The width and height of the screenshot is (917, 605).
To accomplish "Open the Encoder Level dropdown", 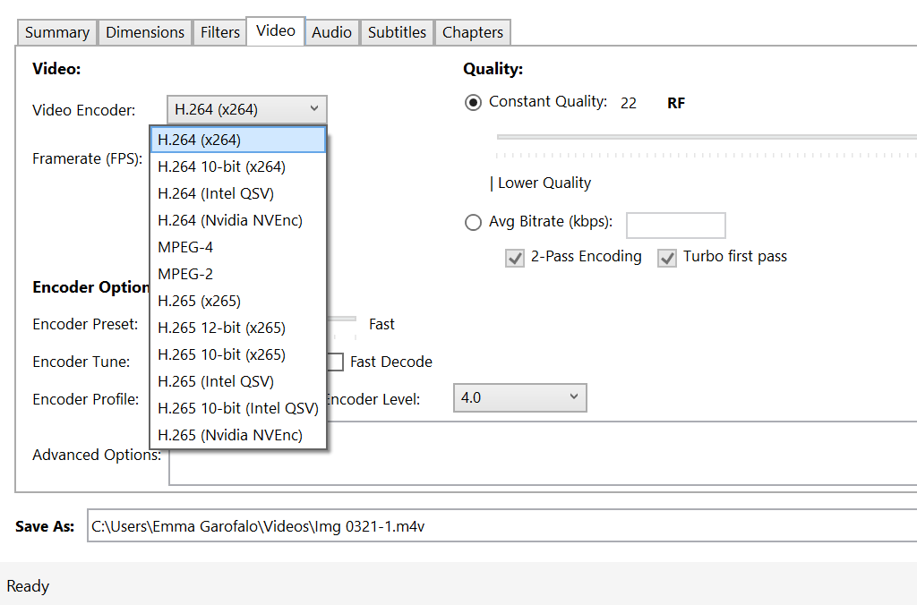I will (519, 398).
